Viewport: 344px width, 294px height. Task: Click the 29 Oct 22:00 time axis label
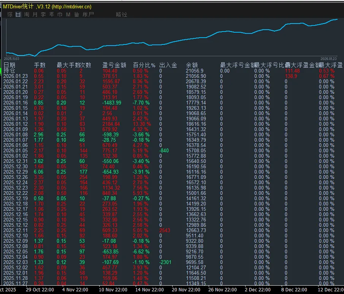(x=40, y=289)
